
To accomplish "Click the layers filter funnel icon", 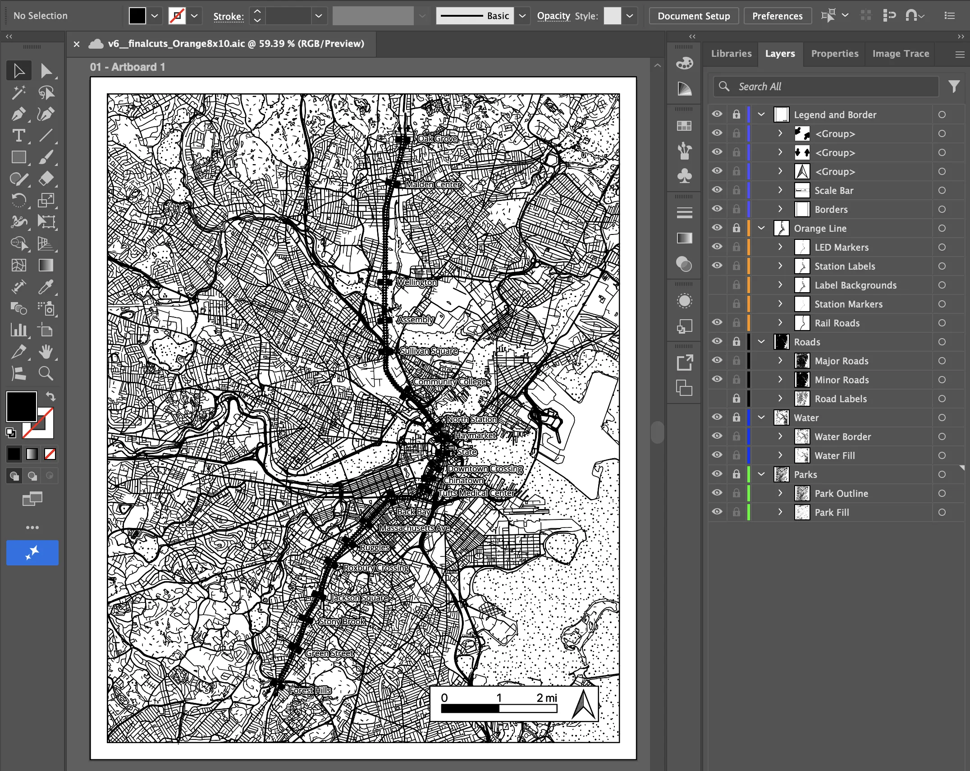I will [954, 87].
